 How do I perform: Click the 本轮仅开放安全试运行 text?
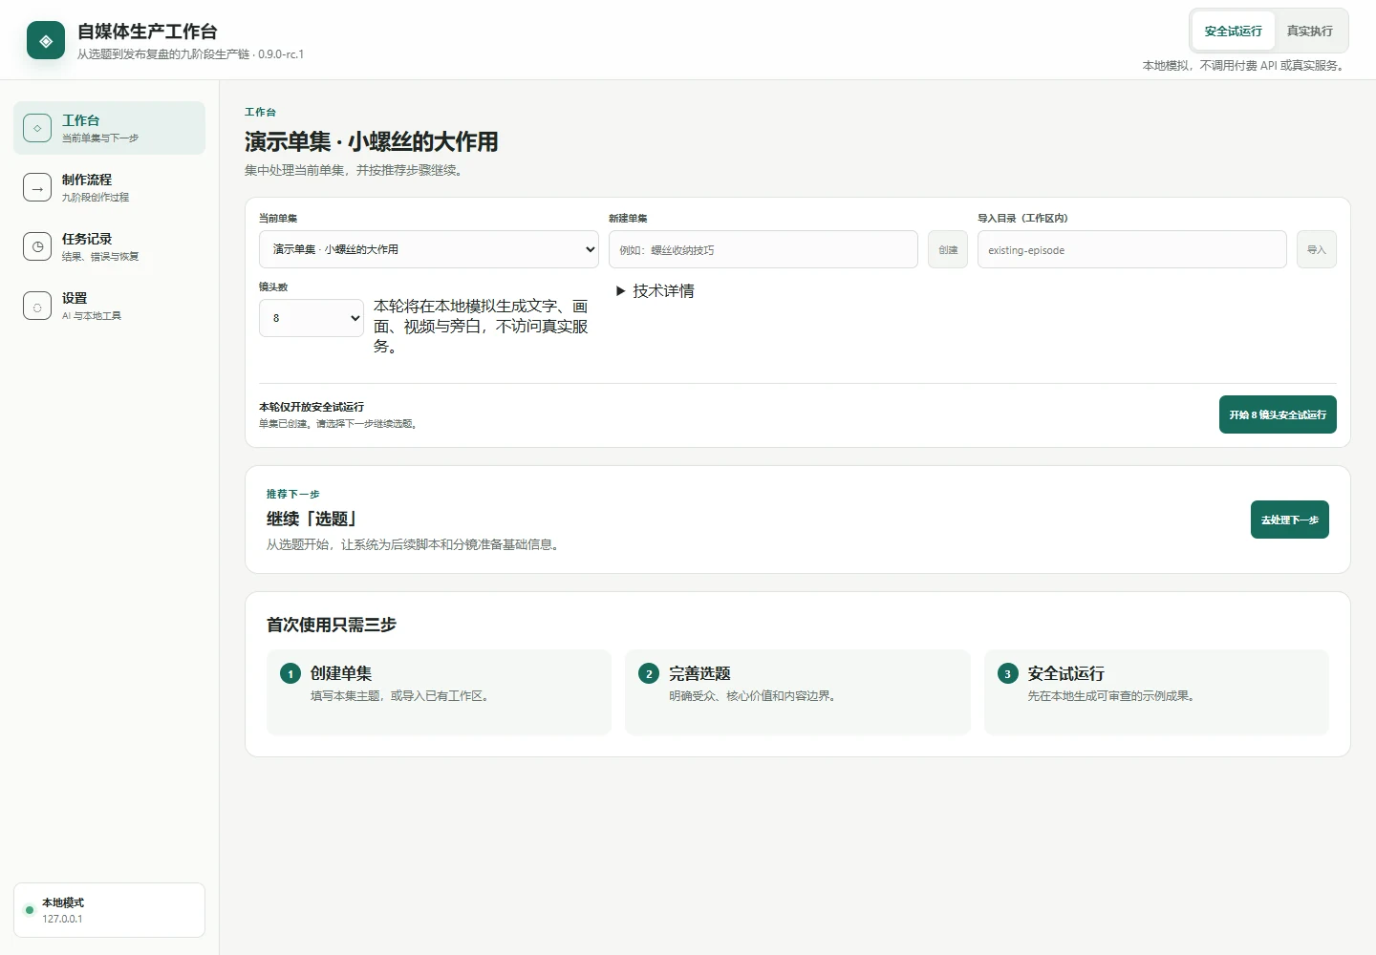312,407
